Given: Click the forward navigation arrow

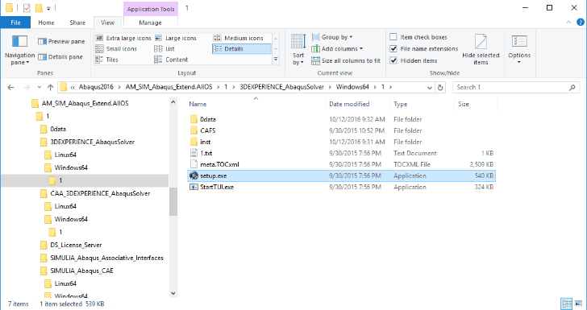Looking at the screenshot, I should coord(26,88).
